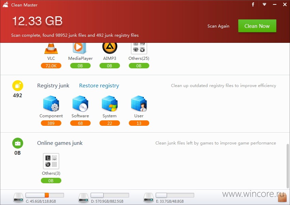Click the VLC media player icon
Viewport: 290px width, 205px height.
pyautogui.click(x=51, y=49)
